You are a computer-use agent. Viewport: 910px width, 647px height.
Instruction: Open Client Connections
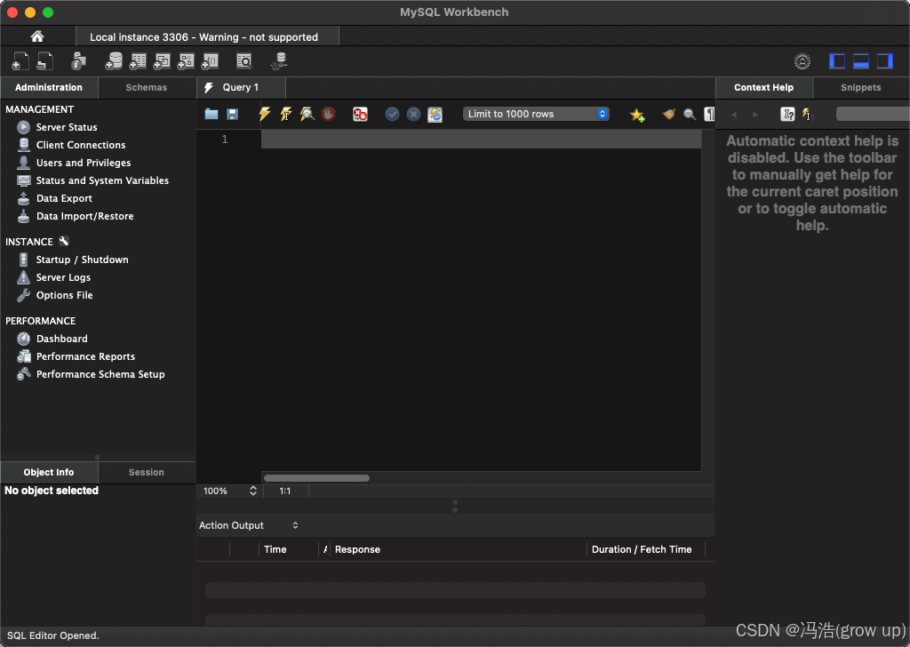[x=81, y=145]
